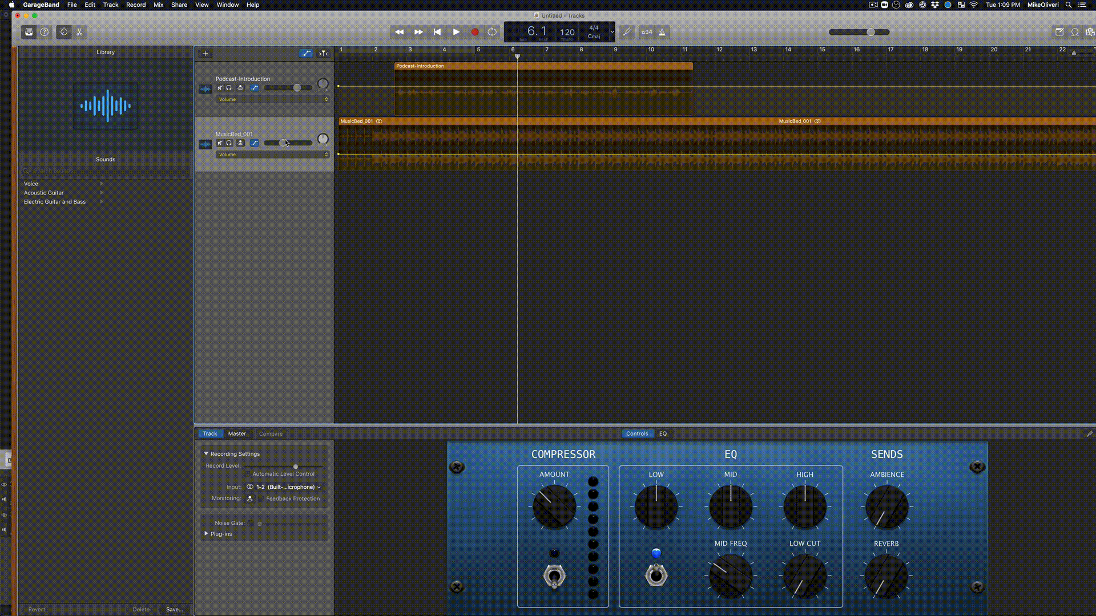
Task: Open the Media Browser icon
Action: tap(1090, 33)
